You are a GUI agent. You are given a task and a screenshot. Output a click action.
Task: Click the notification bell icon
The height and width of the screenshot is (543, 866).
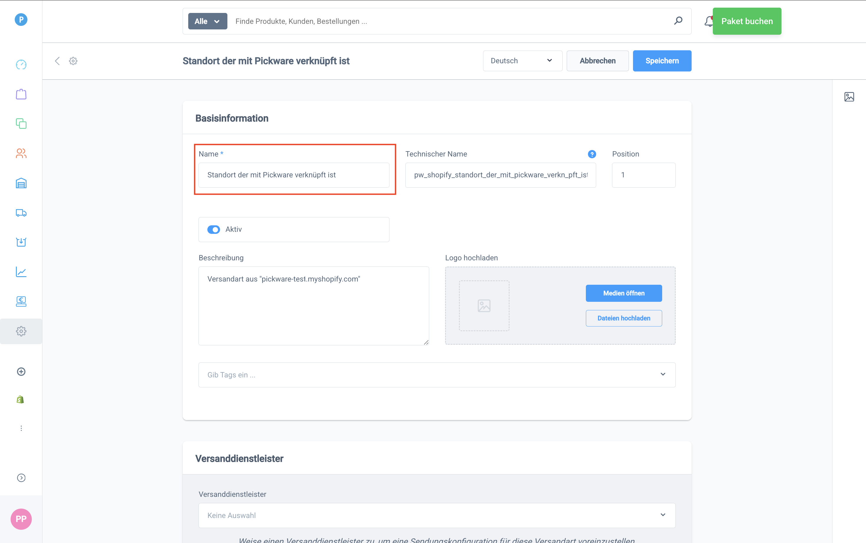pos(708,21)
